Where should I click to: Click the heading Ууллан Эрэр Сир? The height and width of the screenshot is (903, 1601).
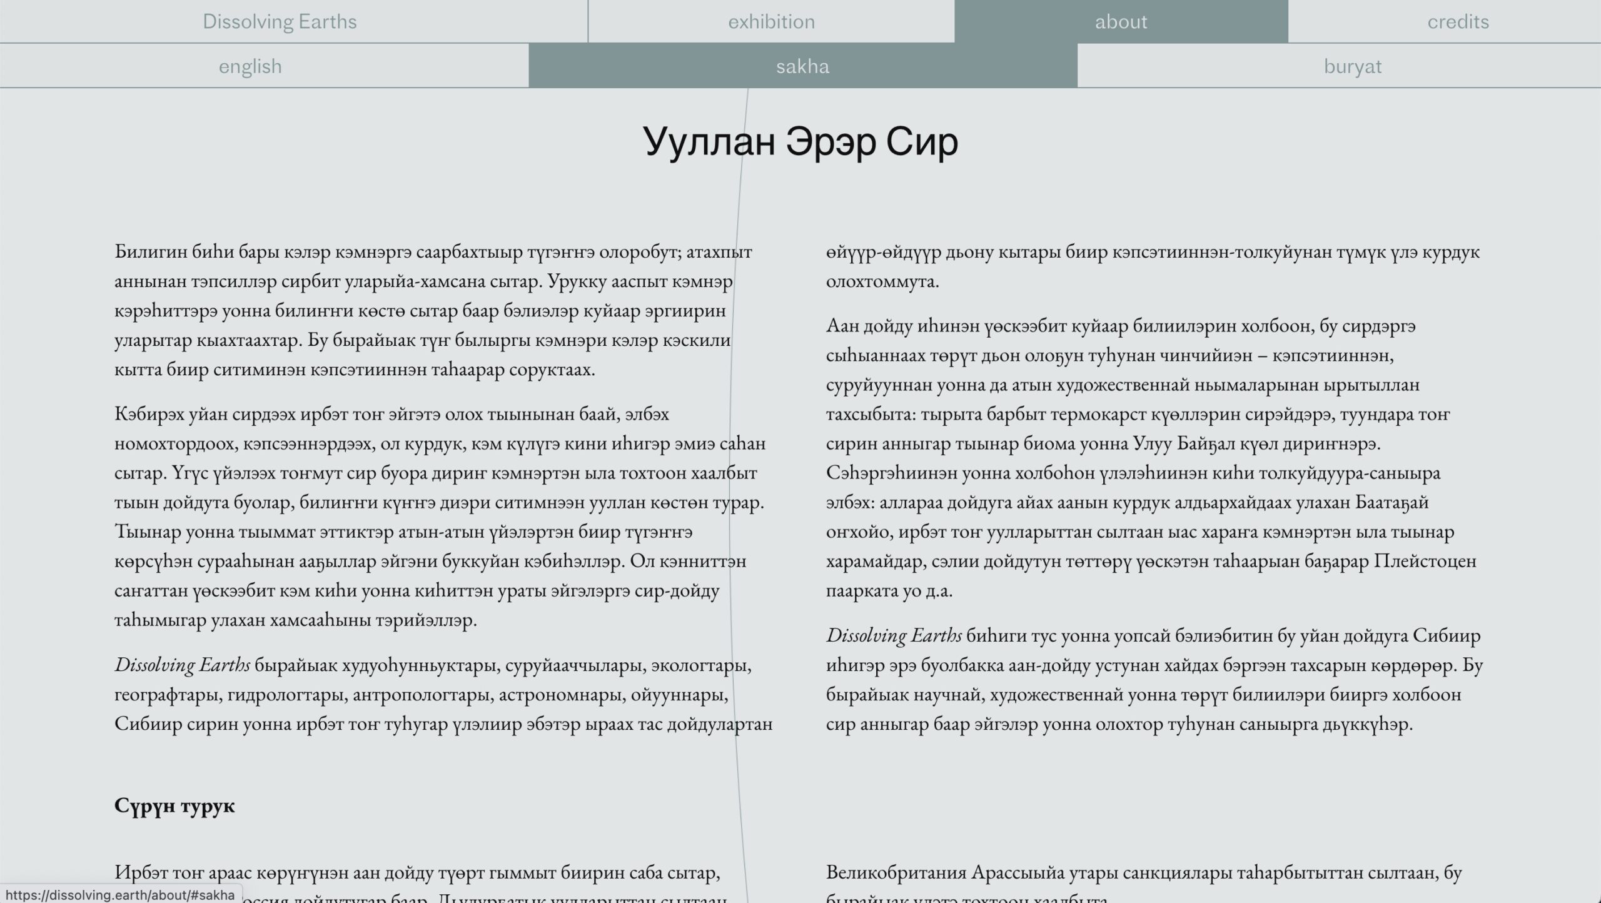coord(800,141)
